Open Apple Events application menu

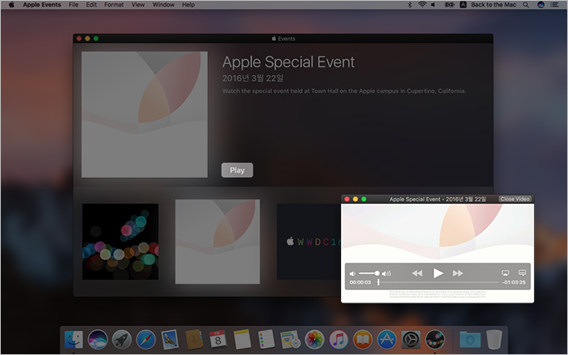(x=42, y=5)
